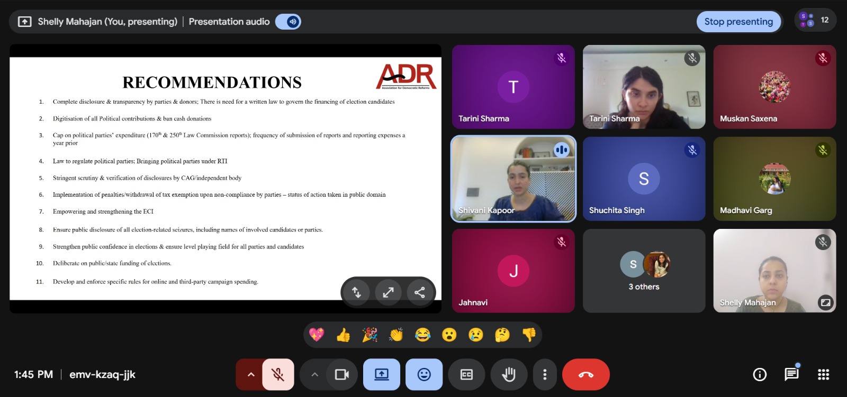
Task: Click the screen share present button
Action: click(x=381, y=375)
